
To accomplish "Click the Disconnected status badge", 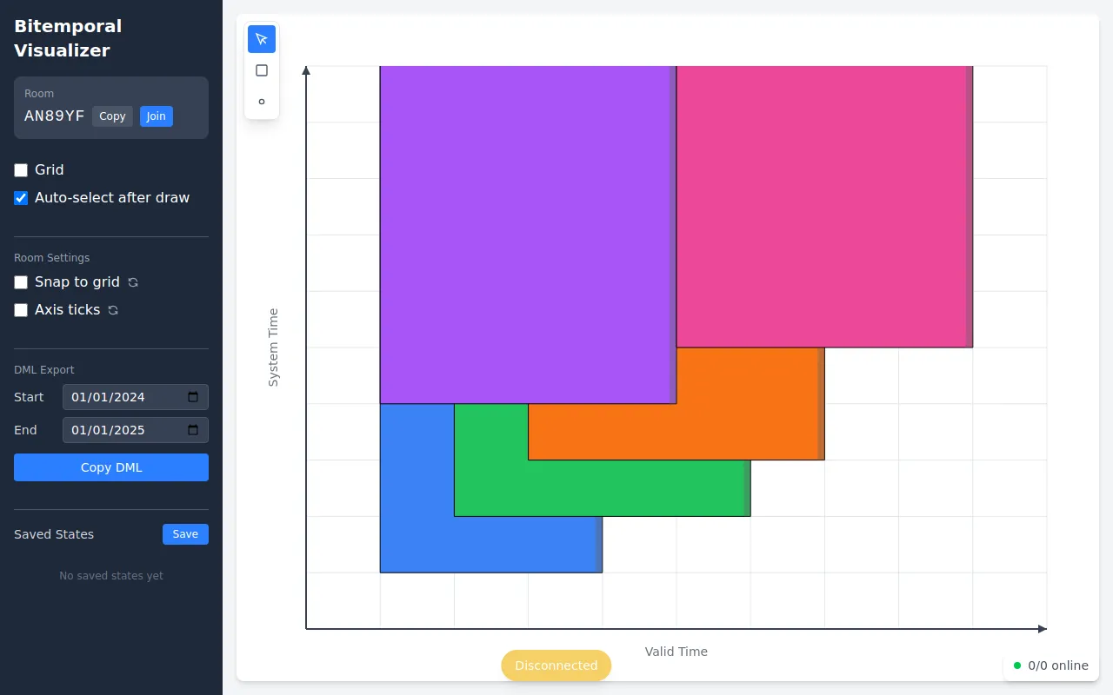I will coord(556,665).
